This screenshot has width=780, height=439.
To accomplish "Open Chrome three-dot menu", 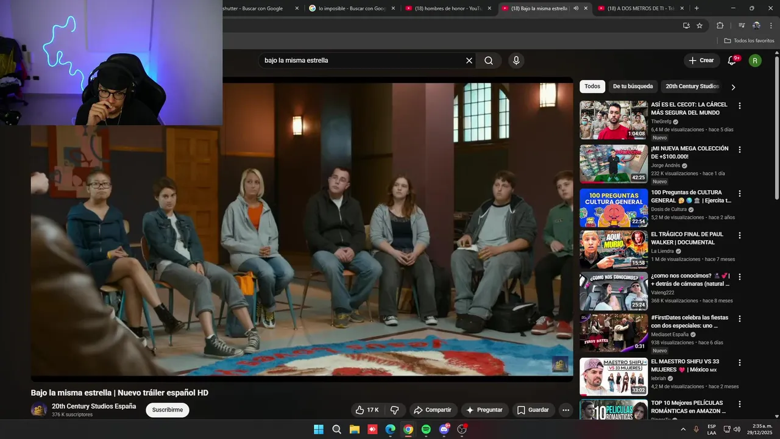I will pyautogui.click(x=771, y=26).
